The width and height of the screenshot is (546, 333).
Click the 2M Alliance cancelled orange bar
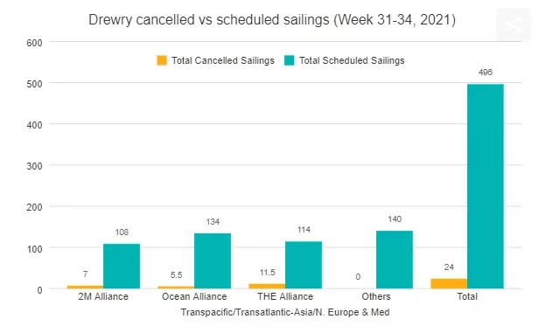point(86,287)
